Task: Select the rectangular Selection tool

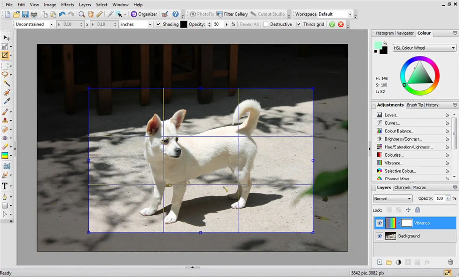Action: click(5, 66)
